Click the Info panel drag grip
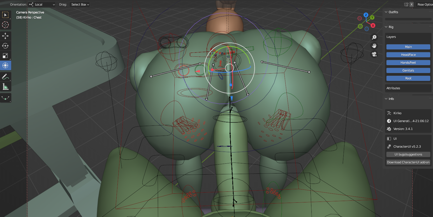 tap(430, 99)
